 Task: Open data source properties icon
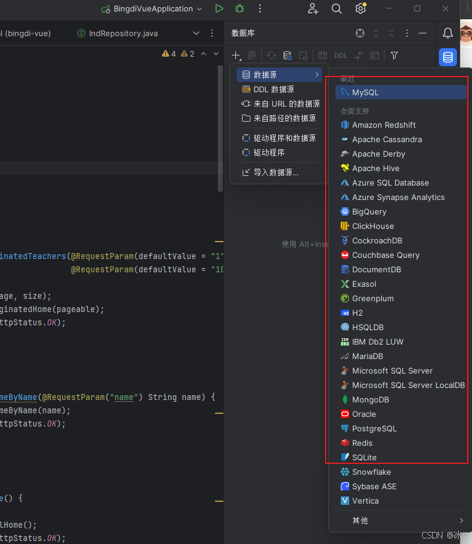coord(288,55)
